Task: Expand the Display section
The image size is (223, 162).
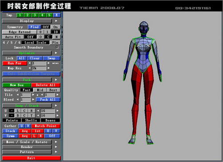Action: point(27,21)
